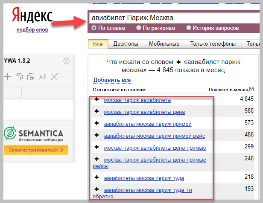The width and height of the screenshot is (263, 203).
Task: Switch to the 'Только телефоны' tab
Action: [213, 44]
